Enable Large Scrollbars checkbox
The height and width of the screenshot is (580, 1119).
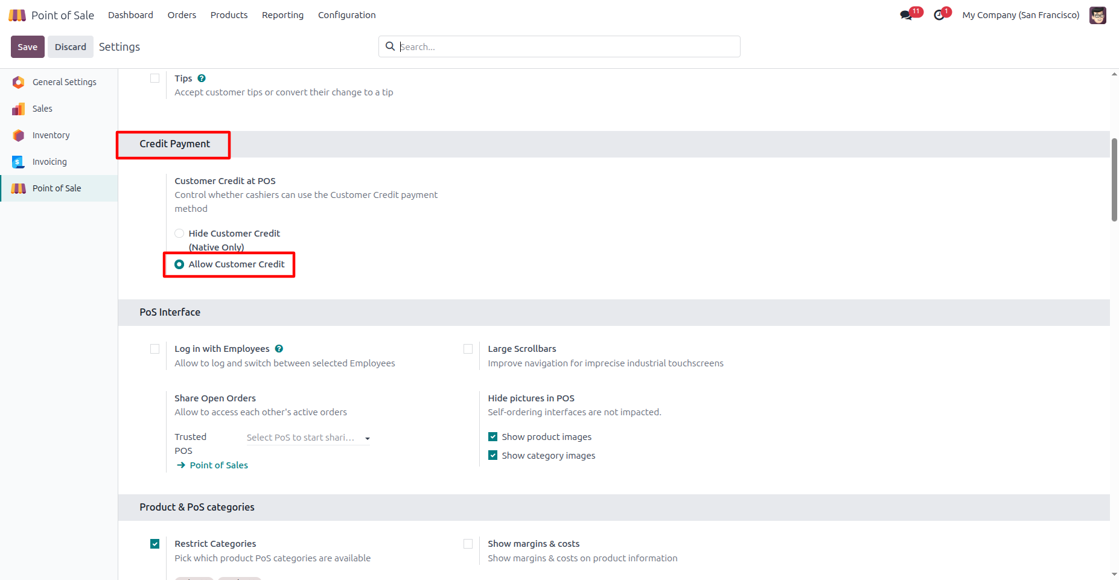tap(468, 349)
